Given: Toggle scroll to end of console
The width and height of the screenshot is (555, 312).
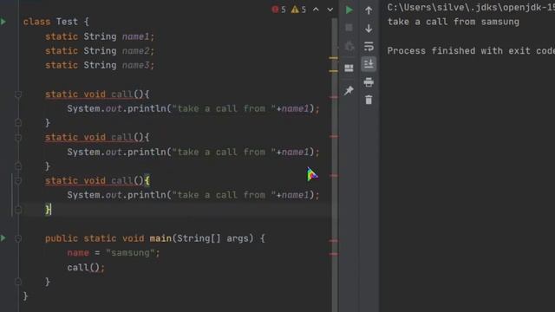Looking at the screenshot, I should click(x=369, y=64).
